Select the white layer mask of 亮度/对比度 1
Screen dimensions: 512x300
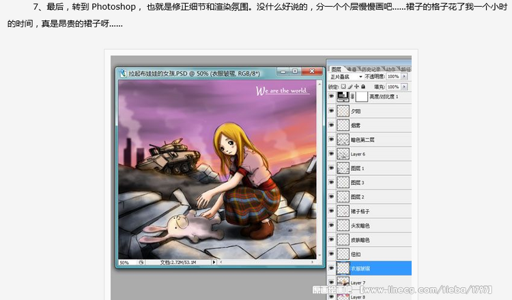coord(361,97)
